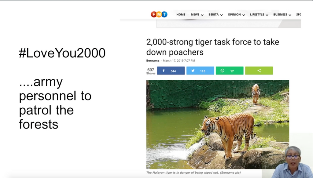Expand the LIFESTYLE dropdown menu

point(259,15)
